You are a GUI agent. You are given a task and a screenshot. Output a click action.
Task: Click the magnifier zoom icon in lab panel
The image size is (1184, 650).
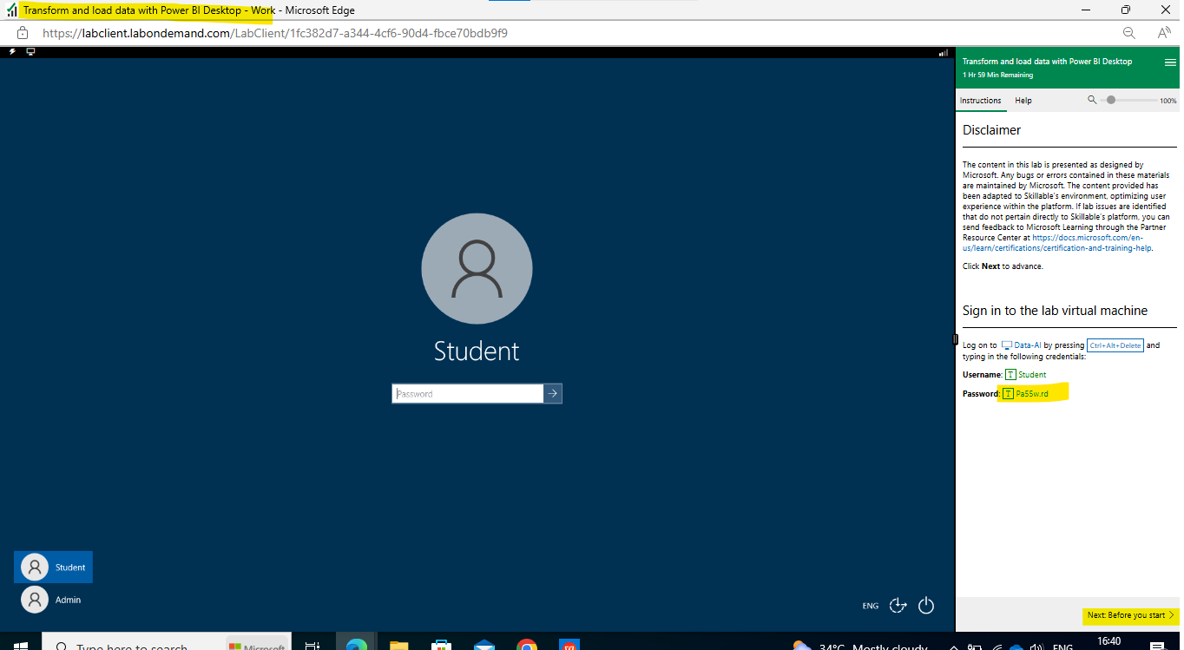click(1092, 100)
